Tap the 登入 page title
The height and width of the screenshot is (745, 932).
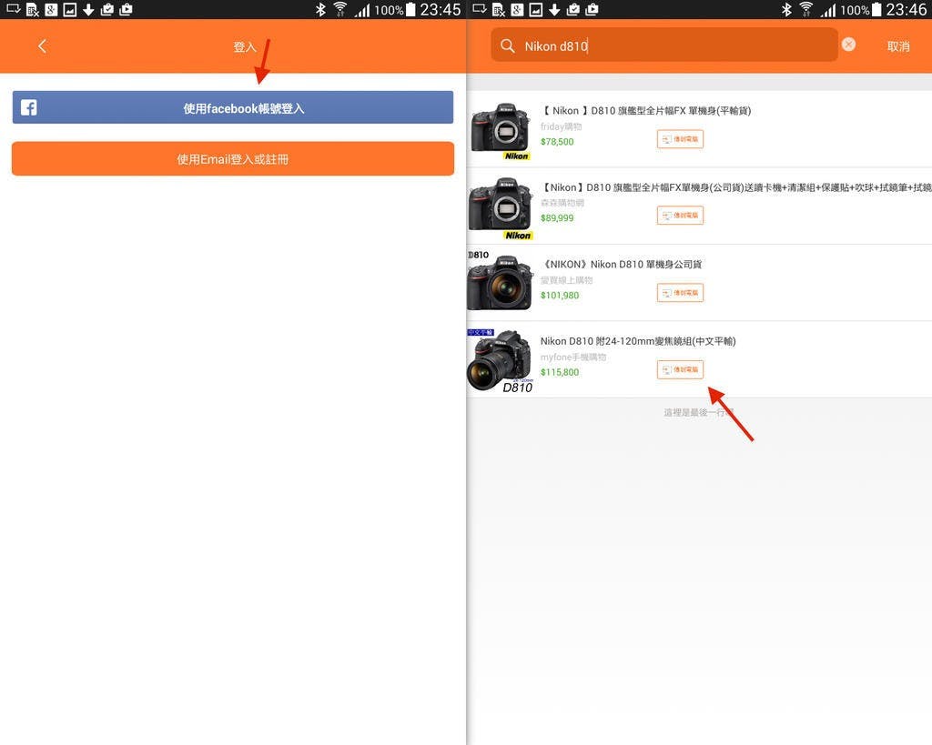coord(244,47)
